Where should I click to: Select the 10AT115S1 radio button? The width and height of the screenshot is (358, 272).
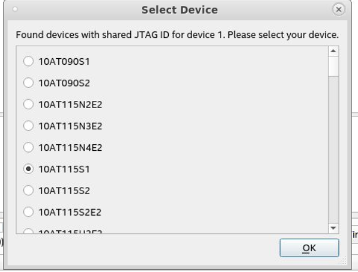click(x=27, y=169)
